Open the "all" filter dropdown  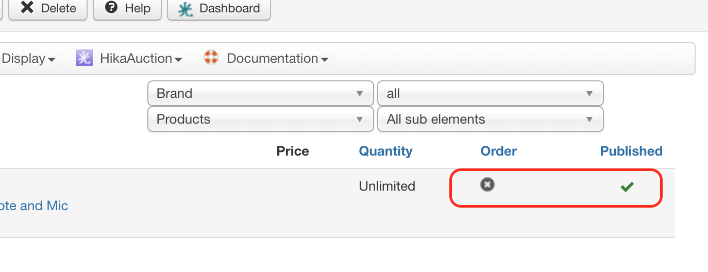tap(490, 94)
